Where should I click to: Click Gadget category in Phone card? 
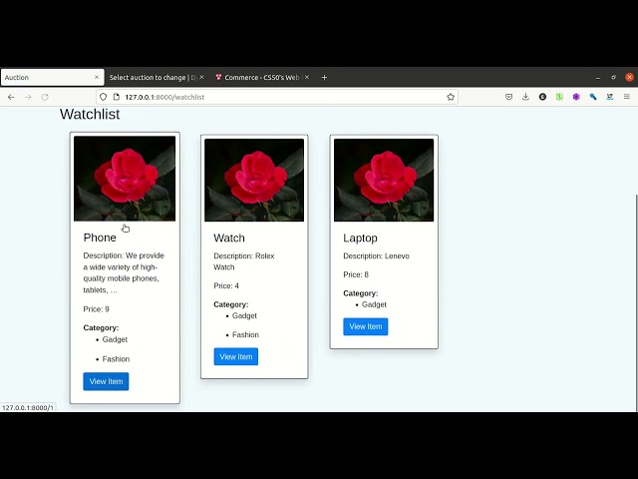coord(115,339)
